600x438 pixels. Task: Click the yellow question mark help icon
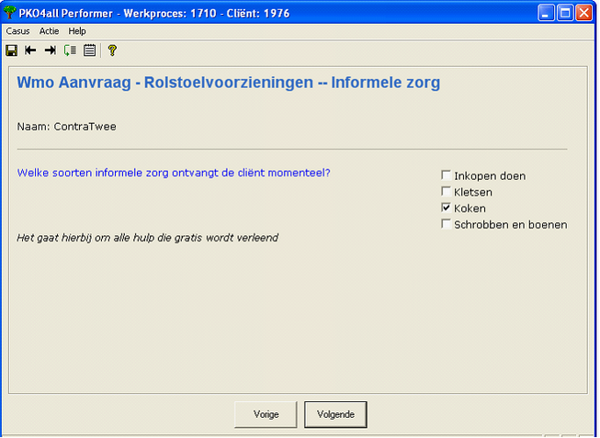coord(112,51)
